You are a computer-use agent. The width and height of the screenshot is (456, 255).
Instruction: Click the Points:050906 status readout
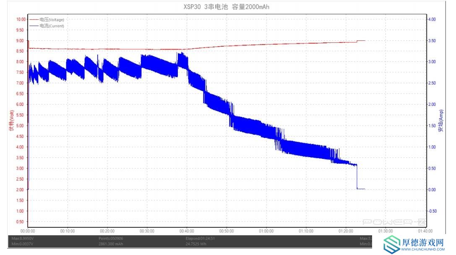coord(111,239)
